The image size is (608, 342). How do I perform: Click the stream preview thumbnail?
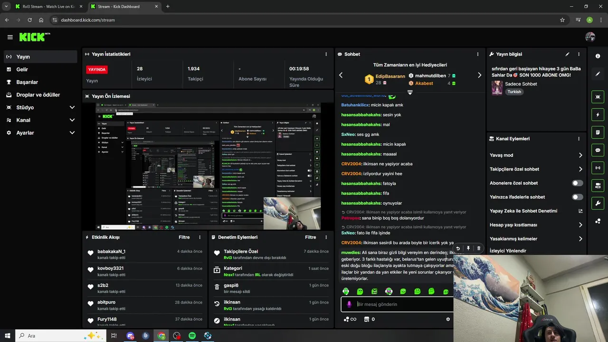[208, 166]
